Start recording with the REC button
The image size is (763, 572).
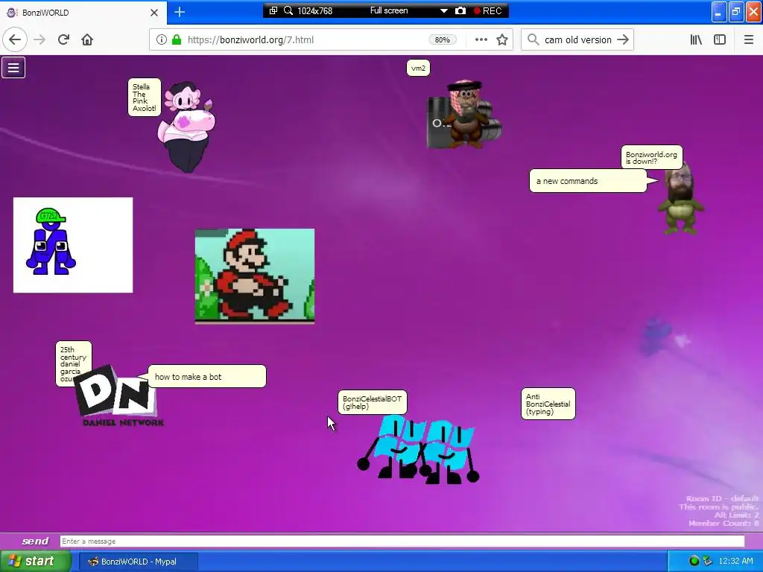(x=487, y=10)
